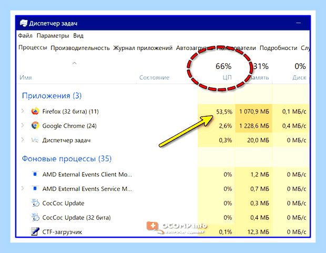This screenshot has width=326, height=253.
Task: Click Firefox CPU value 53,5%
Action: [x=224, y=112]
